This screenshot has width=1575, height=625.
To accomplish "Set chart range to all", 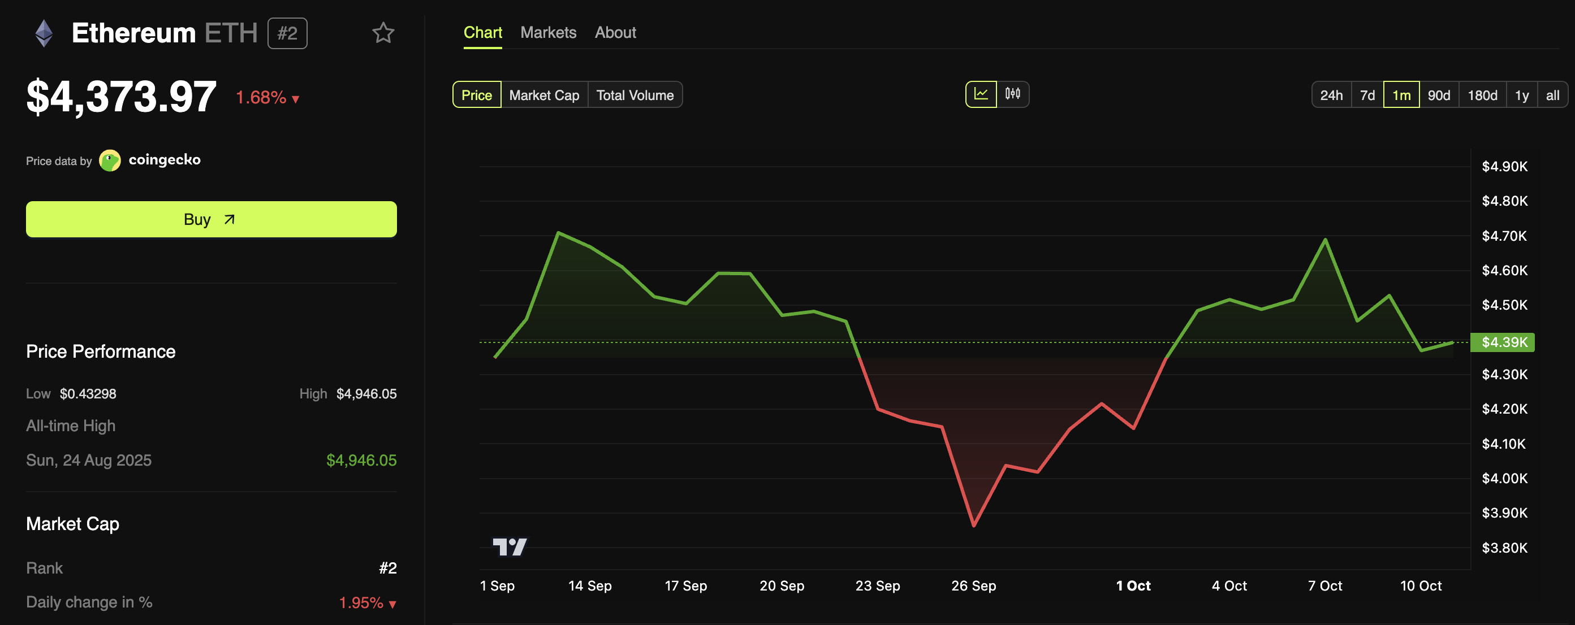I will 1552,96.
